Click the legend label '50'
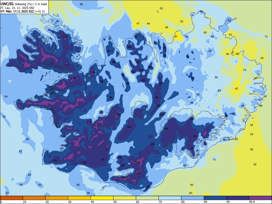 point(115,202)
